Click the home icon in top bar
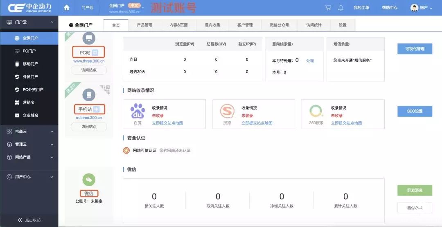The image size is (442, 227). click(67, 8)
